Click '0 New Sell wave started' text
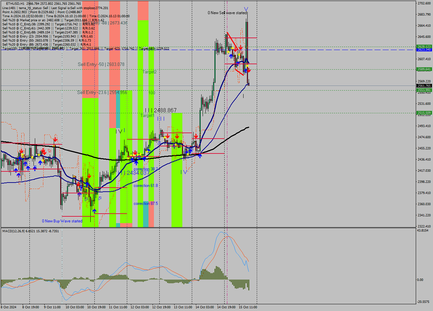433x311 pixels. [x=227, y=13]
